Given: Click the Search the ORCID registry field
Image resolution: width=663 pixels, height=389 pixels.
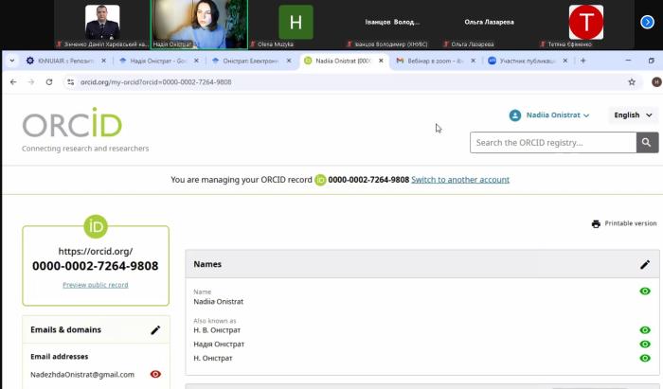Looking at the screenshot, I should (553, 143).
